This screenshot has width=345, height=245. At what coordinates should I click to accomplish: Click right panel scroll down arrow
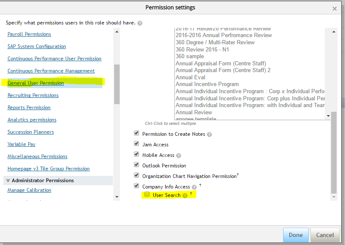[x=334, y=197]
